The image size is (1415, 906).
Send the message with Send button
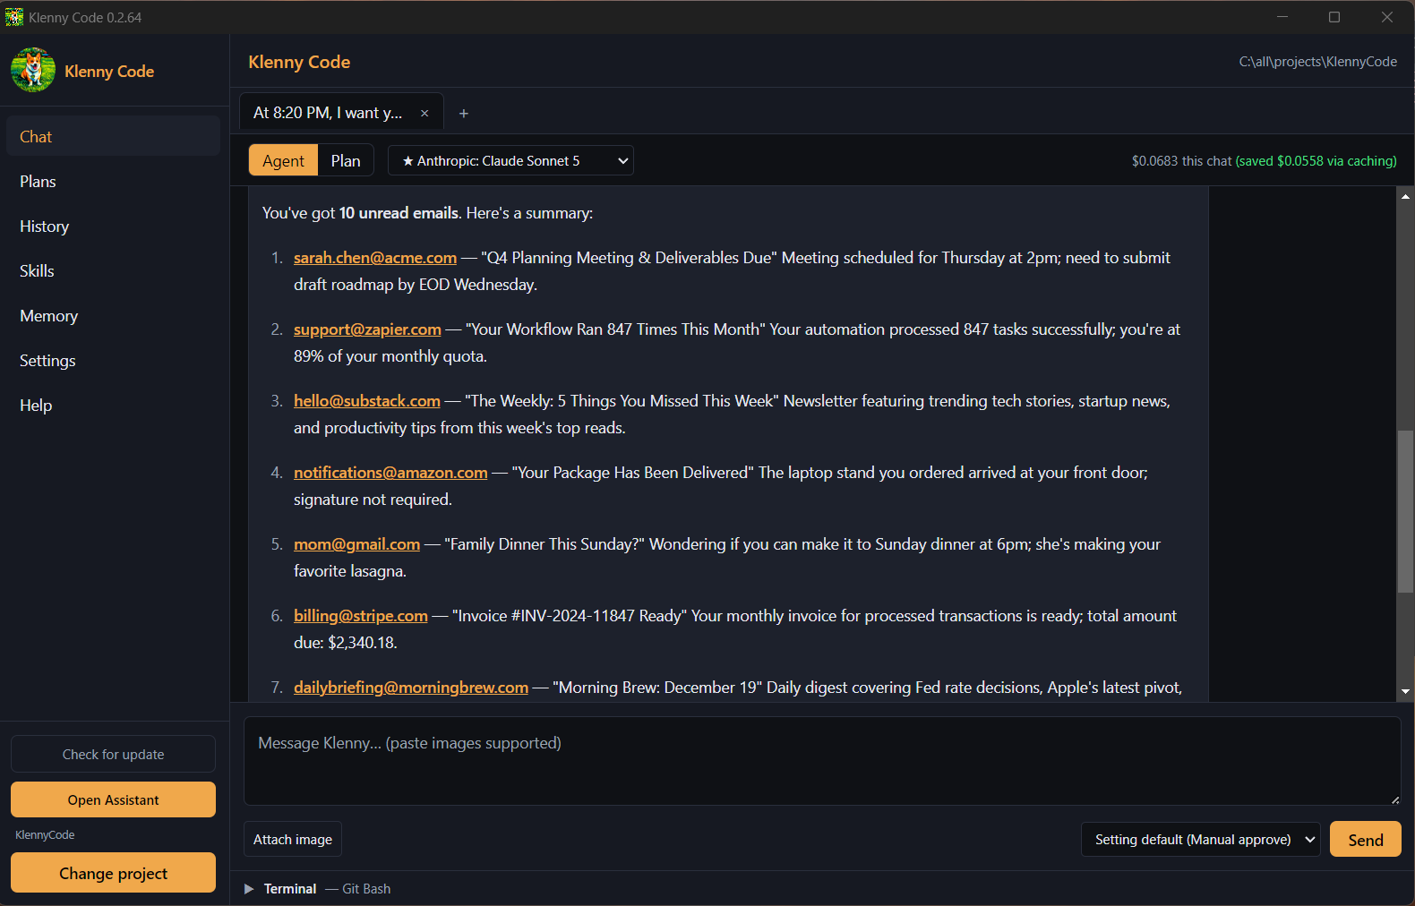coord(1366,840)
